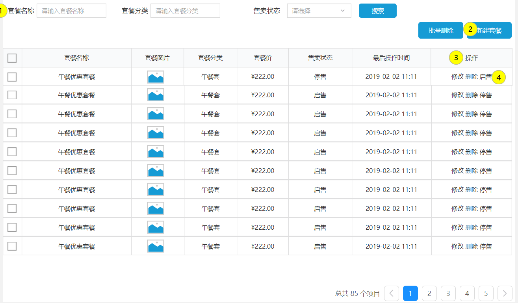This screenshot has height=303, width=518.
Task: Click the previous page left arrow
Action: pyautogui.click(x=391, y=293)
